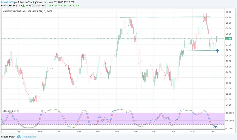
Task: Click the Dec label on time axis
Action: pos(98,132)
